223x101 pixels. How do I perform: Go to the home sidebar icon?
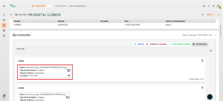coord(4,15)
